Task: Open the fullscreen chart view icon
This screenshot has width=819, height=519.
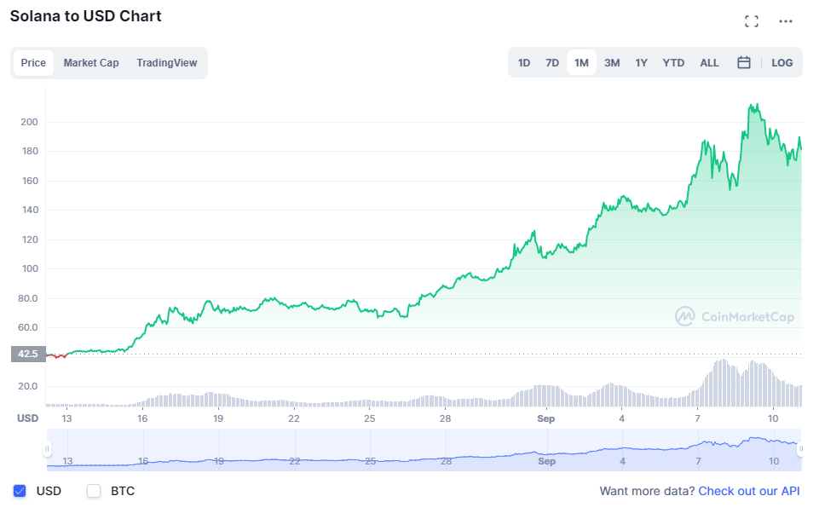Action: [x=751, y=21]
